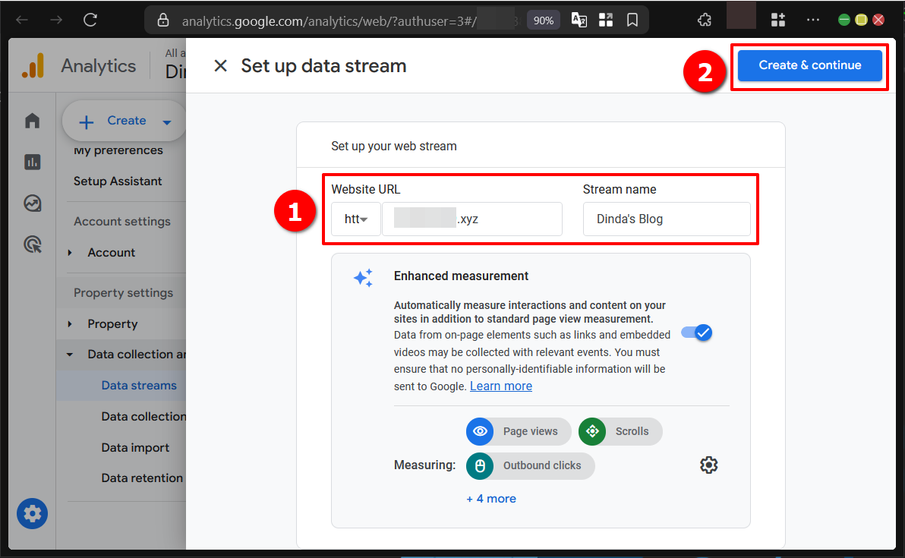Toggle the Scrolls measurement chip

620,431
